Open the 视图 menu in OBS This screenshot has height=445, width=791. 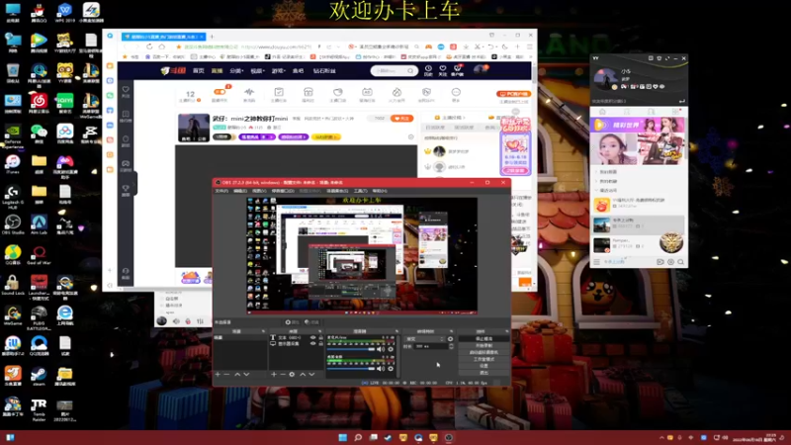259,191
